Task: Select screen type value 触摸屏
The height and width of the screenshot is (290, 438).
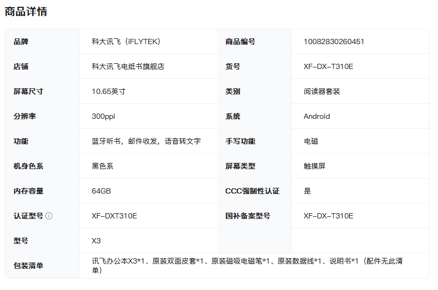Action: click(314, 166)
